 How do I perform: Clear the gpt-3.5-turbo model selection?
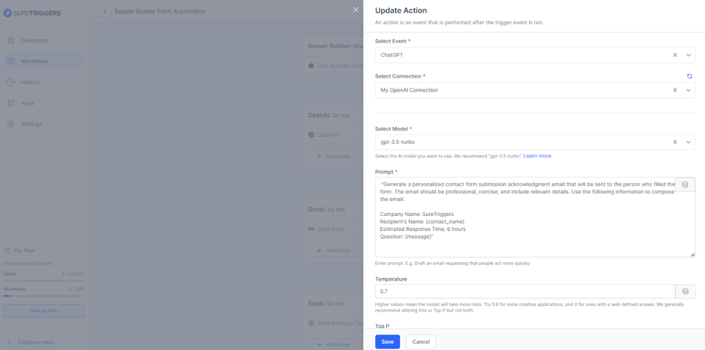click(675, 142)
